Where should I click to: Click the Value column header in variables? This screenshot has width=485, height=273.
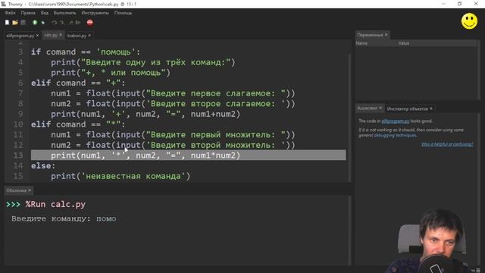404,43
